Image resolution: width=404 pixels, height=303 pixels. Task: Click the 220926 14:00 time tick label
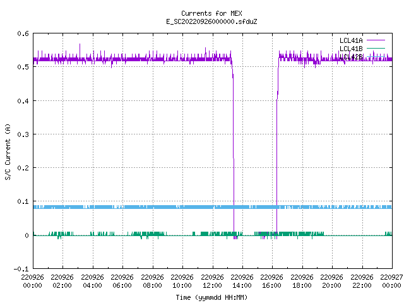tap(242, 282)
